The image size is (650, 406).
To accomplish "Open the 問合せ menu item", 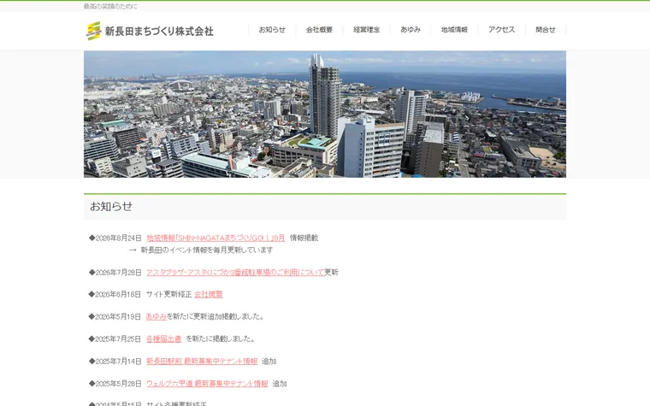I will [546, 29].
